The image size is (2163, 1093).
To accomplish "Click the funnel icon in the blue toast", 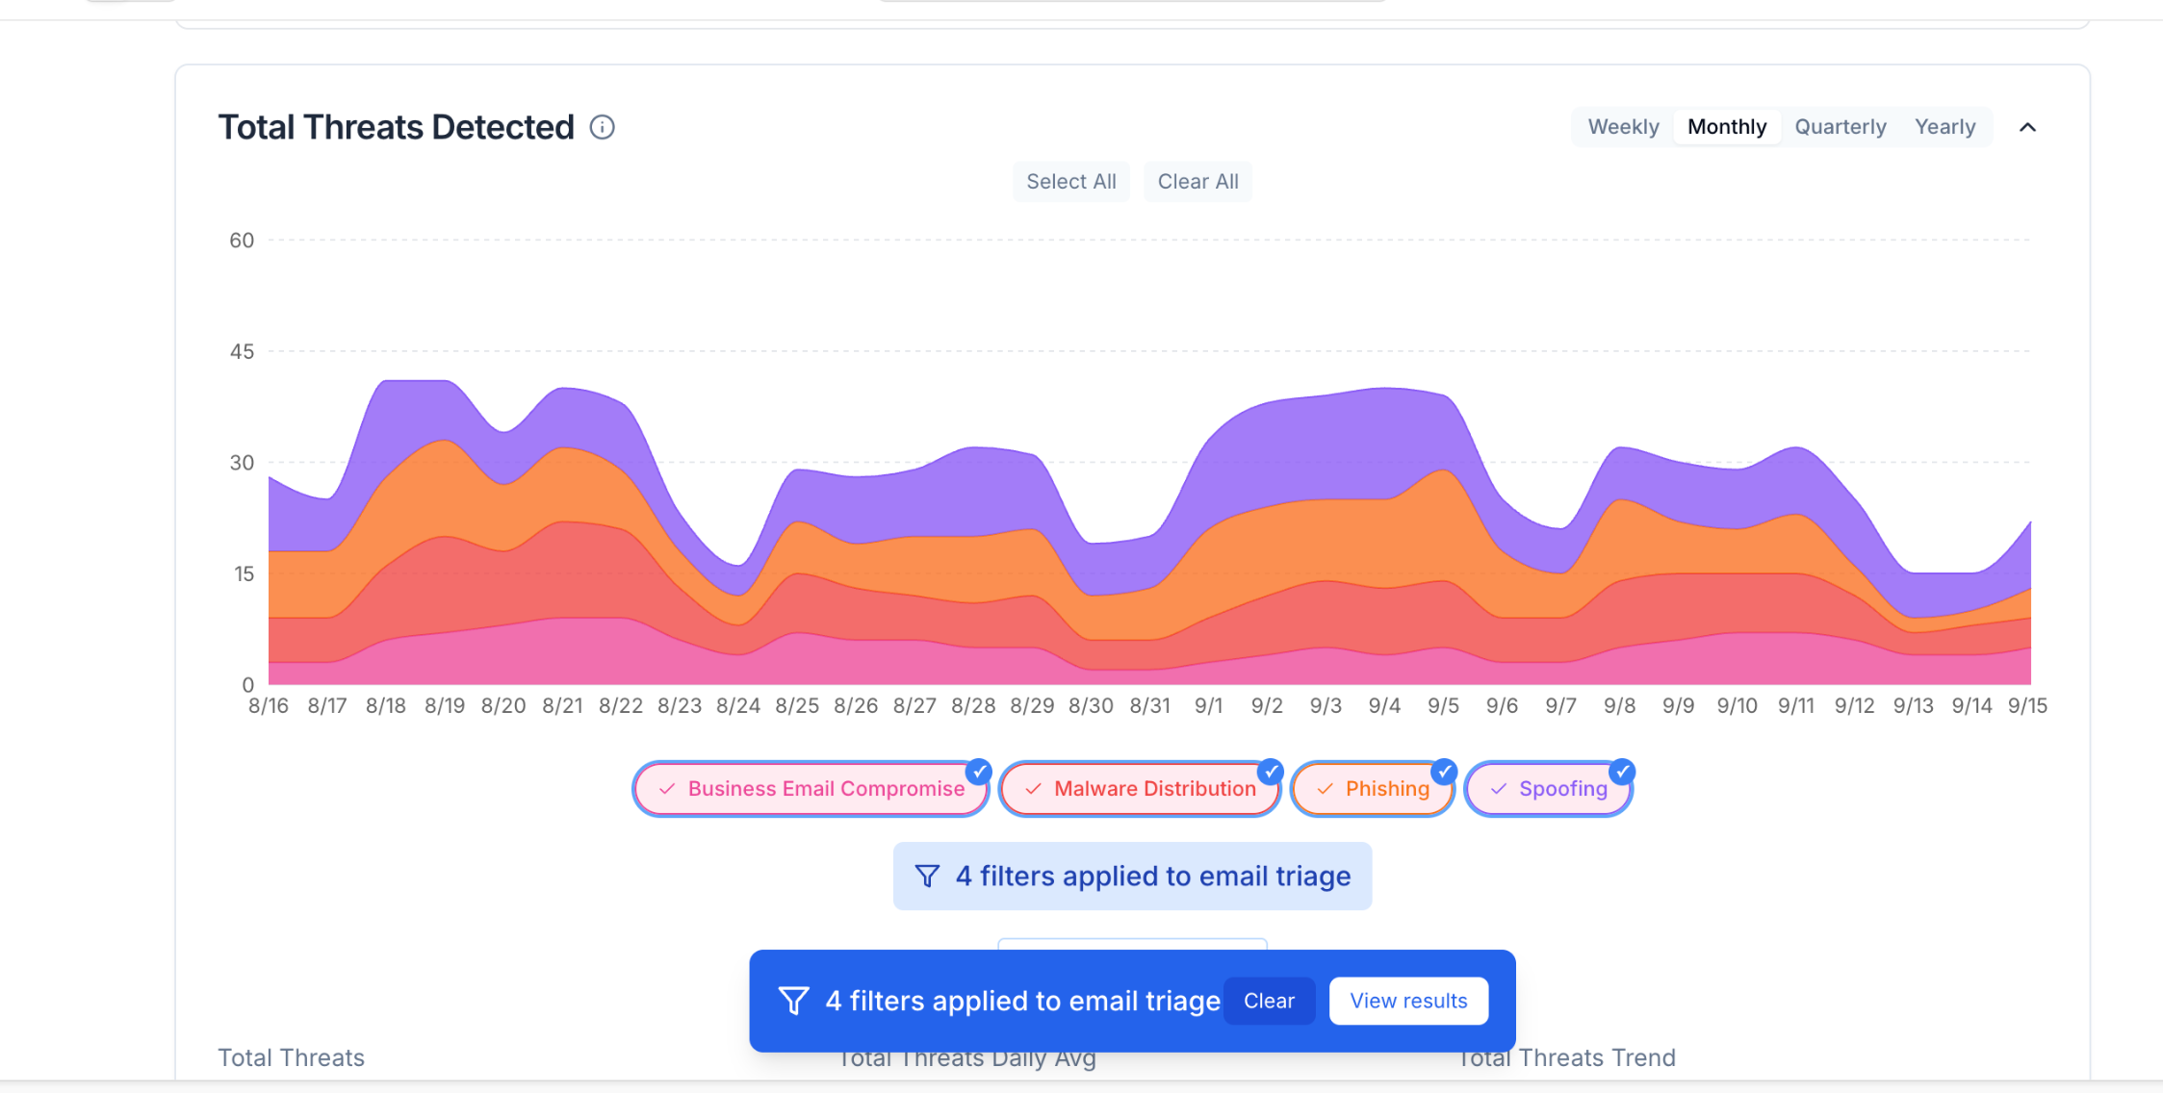I will coord(793,1001).
